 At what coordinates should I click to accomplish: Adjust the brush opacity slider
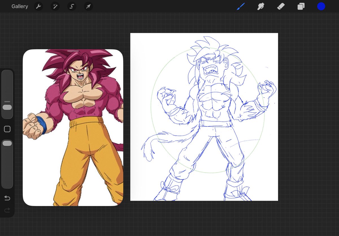tap(7, 164)
